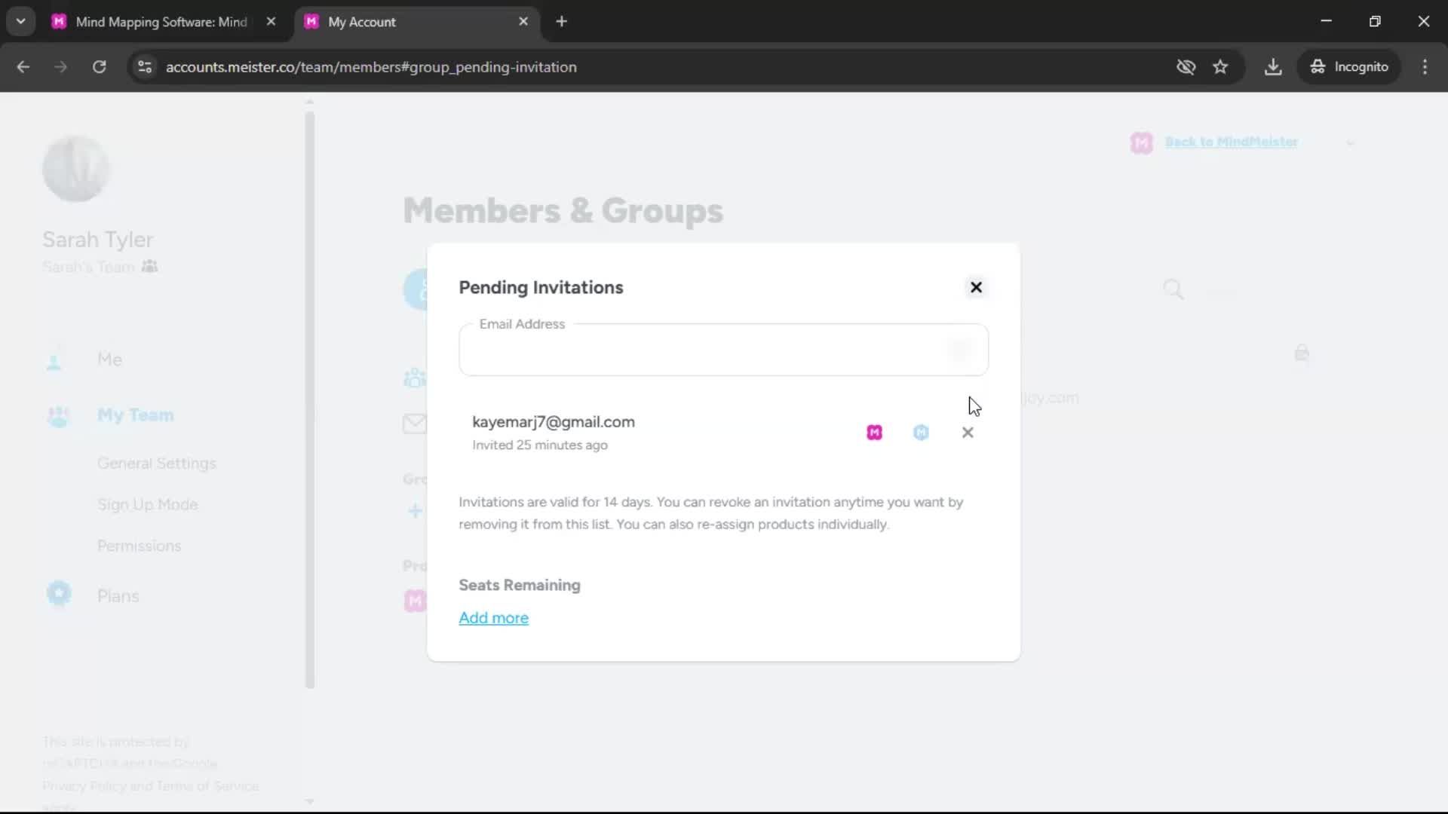The image size is (1448, 814).
Task: Click the Me person icon
Action: click(x=54, y=361)
